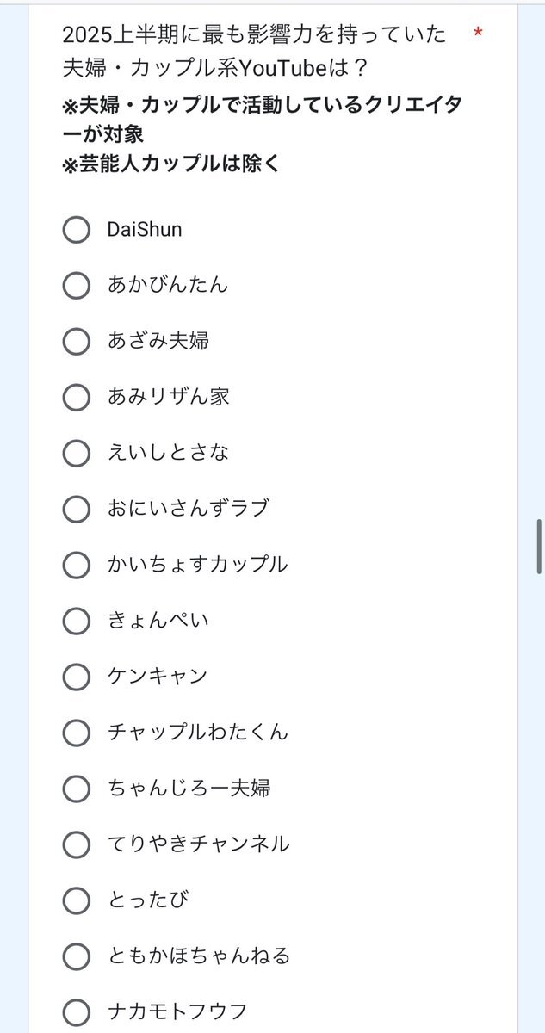Choose the チャップルわたくん option
The height and width of the screenshot is (1033, 545).
pyautogui.click(x=77, y=733)
